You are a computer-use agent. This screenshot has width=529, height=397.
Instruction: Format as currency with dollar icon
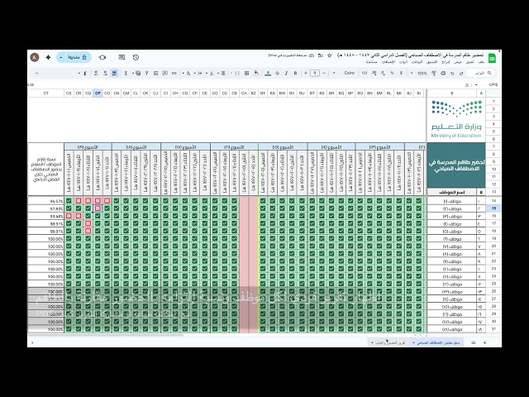tap(401, 73)
